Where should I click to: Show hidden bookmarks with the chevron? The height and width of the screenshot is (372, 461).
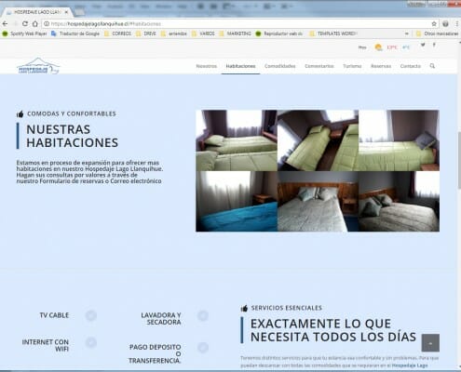coord(407,33)
